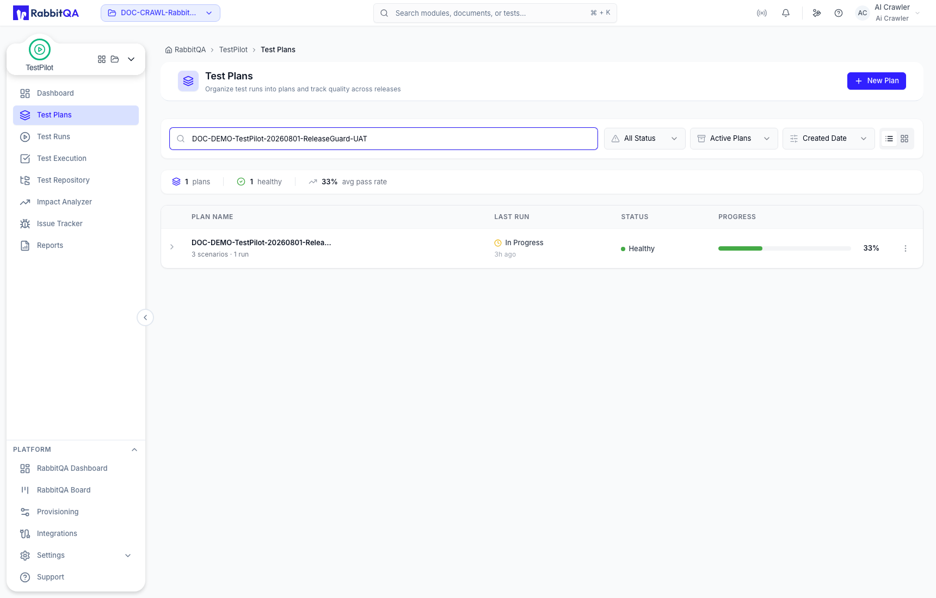Click the STATUS column header
The width and height of the screenshot is (936, 598).
click(x=635, y=217)
